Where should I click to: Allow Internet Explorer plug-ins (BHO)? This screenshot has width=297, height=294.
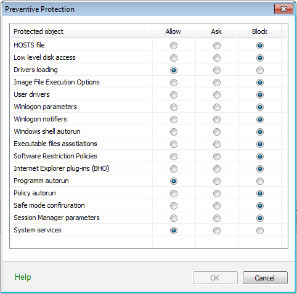click(174, 169)
